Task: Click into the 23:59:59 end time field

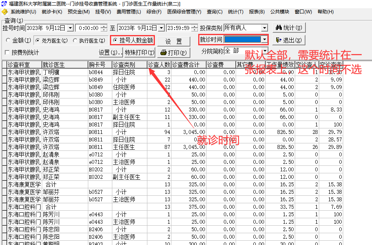Action: (x=179, y=28)
